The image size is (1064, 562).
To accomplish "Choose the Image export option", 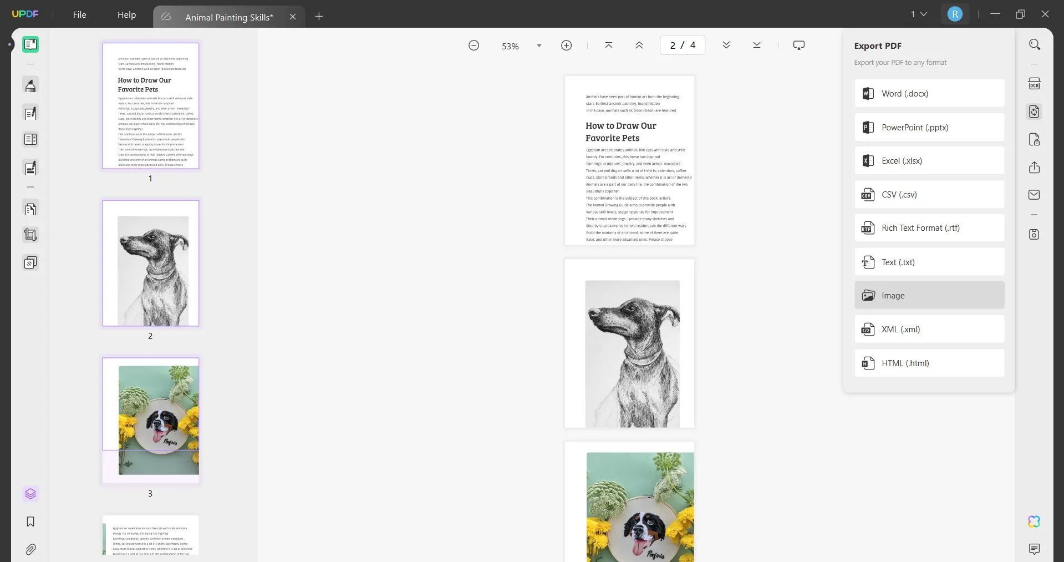I will [x=929, y=295].
